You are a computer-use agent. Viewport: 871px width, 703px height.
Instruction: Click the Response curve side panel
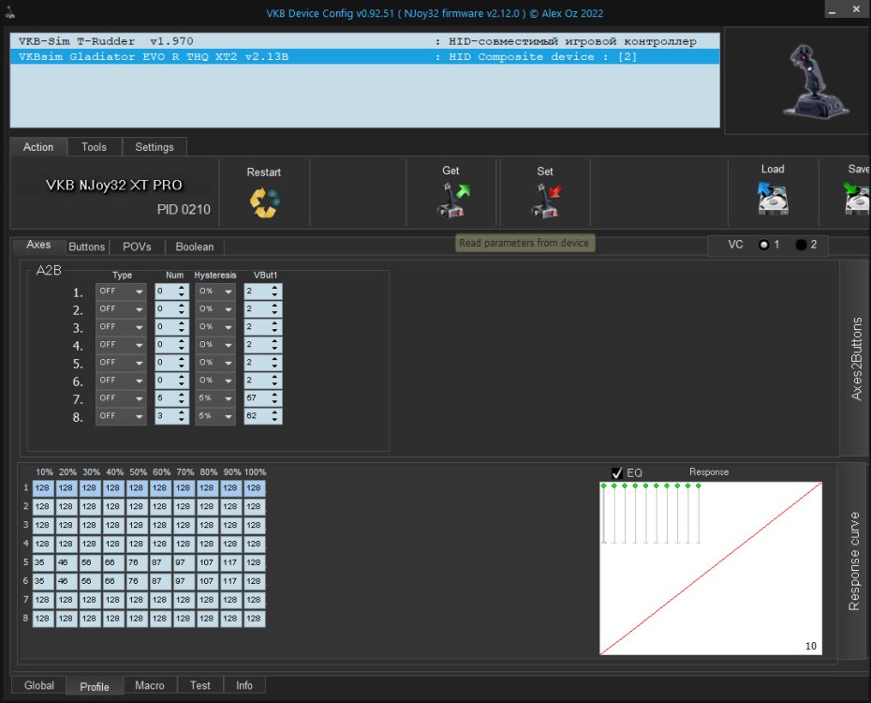[854, 561]
